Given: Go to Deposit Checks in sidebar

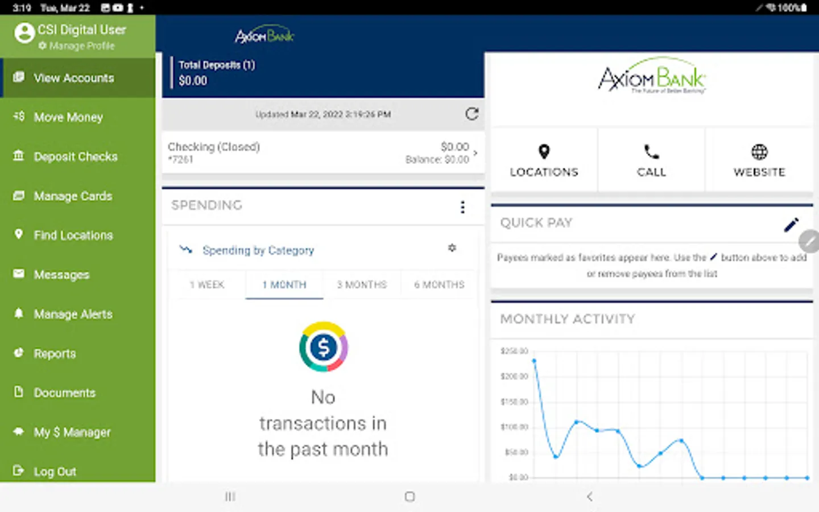Looking at the screenshot, I should (78, 156).
